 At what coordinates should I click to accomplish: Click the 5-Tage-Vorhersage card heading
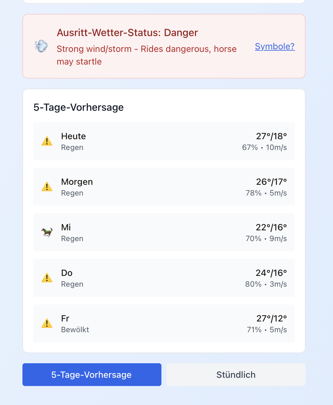tap(79, 107)
